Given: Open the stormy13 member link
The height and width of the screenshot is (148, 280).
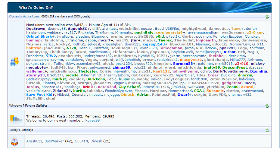Looking at the screenshot, I should (x=35, y=75).
